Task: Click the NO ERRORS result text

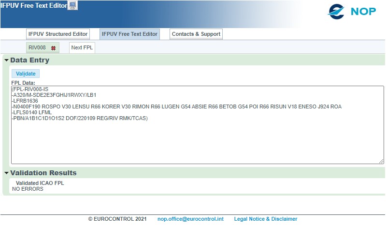Action: 28,189
